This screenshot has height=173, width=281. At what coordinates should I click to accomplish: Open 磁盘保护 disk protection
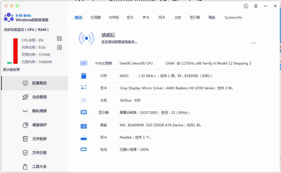coord(35,125)
